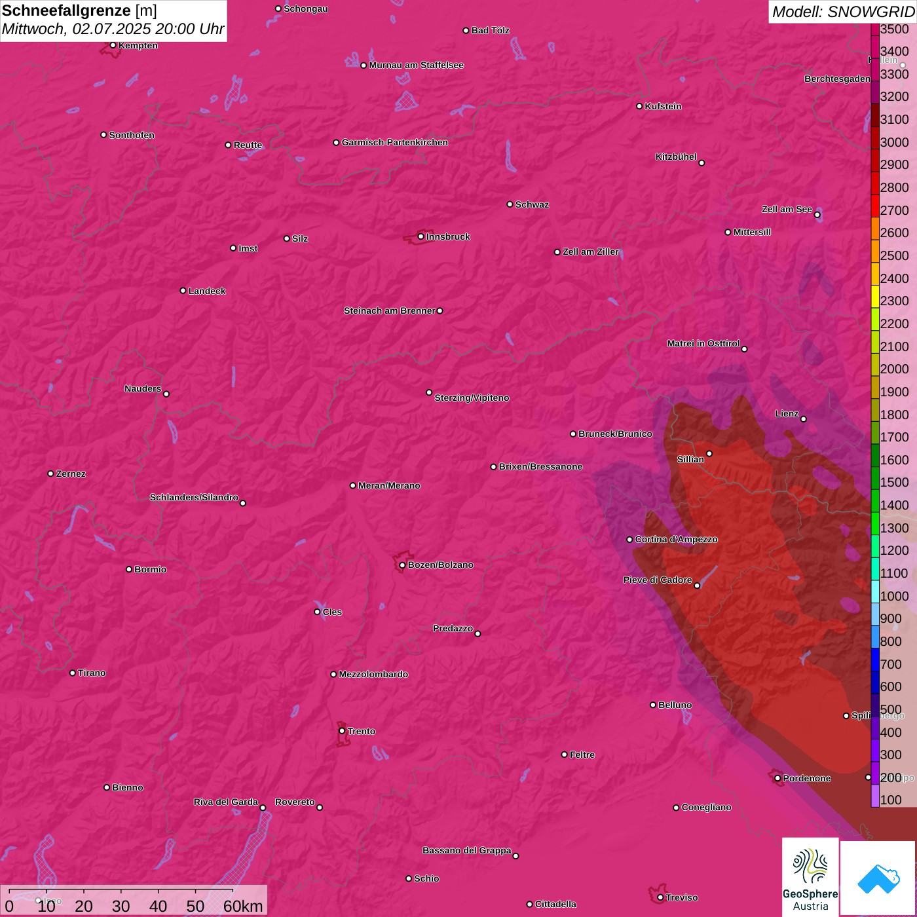This screenshot has width=917, height=917.
Task: Click the Murnau am Staffelsee label
Action: tap(416, 65)
